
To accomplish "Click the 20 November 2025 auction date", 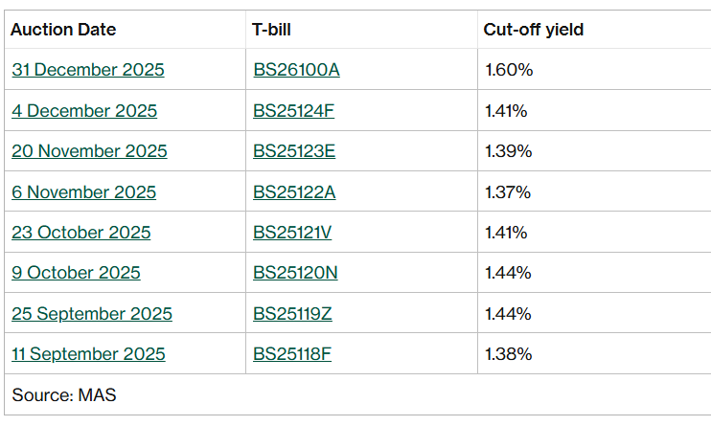I will coord(89,151).
